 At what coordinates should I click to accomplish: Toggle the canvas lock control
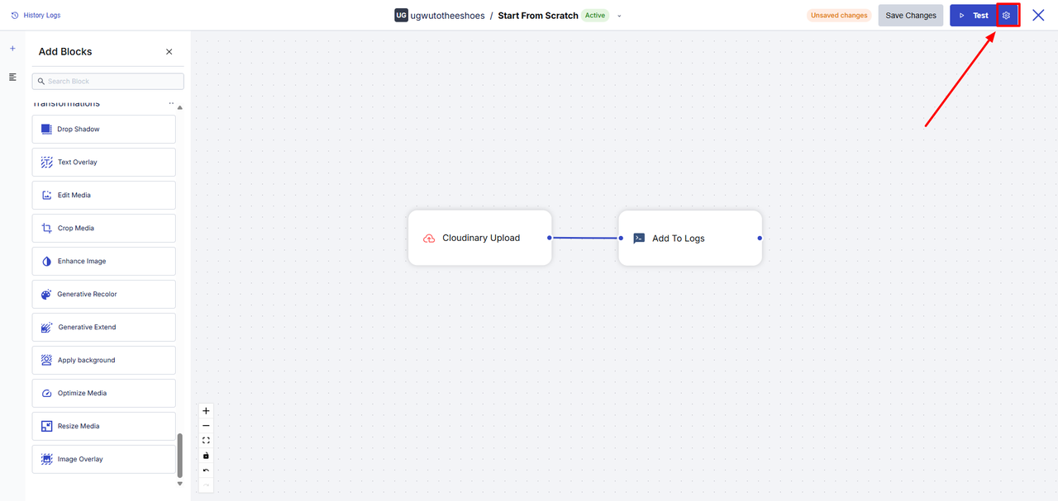click(x=206, y=456)
